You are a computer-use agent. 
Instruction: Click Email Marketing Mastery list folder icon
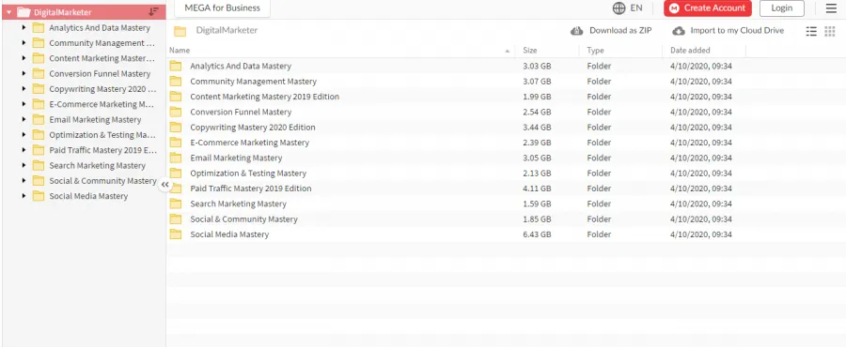click(176, 158)
